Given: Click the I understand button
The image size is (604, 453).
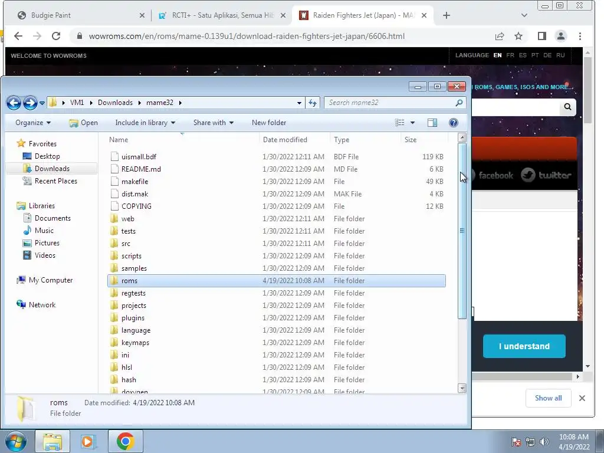Looking at the screenshot, I should [x=524, y=346].
